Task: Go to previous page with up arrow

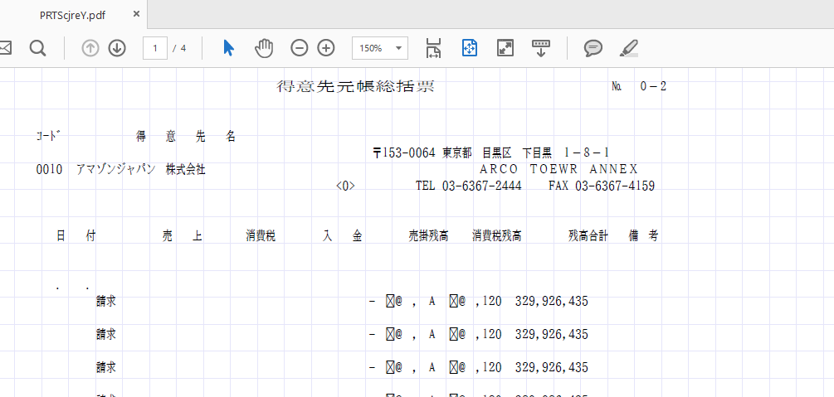Action: coord(90,48)
